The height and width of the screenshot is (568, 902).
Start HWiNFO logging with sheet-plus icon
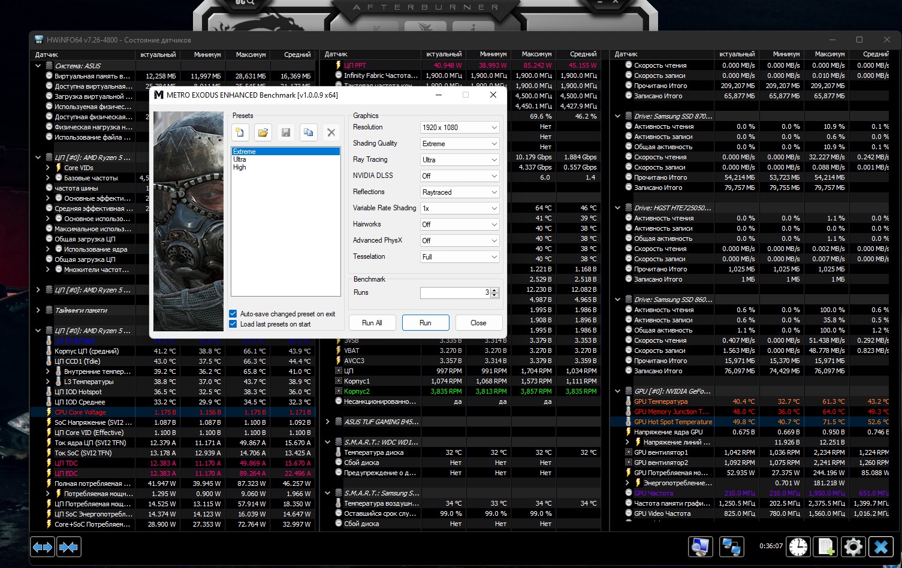tap(826, 546)
